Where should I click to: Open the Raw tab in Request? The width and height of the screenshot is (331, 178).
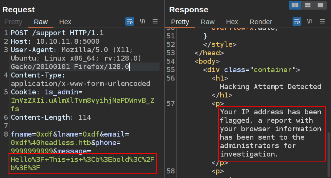pyautogui.click(x=41, y=22)
